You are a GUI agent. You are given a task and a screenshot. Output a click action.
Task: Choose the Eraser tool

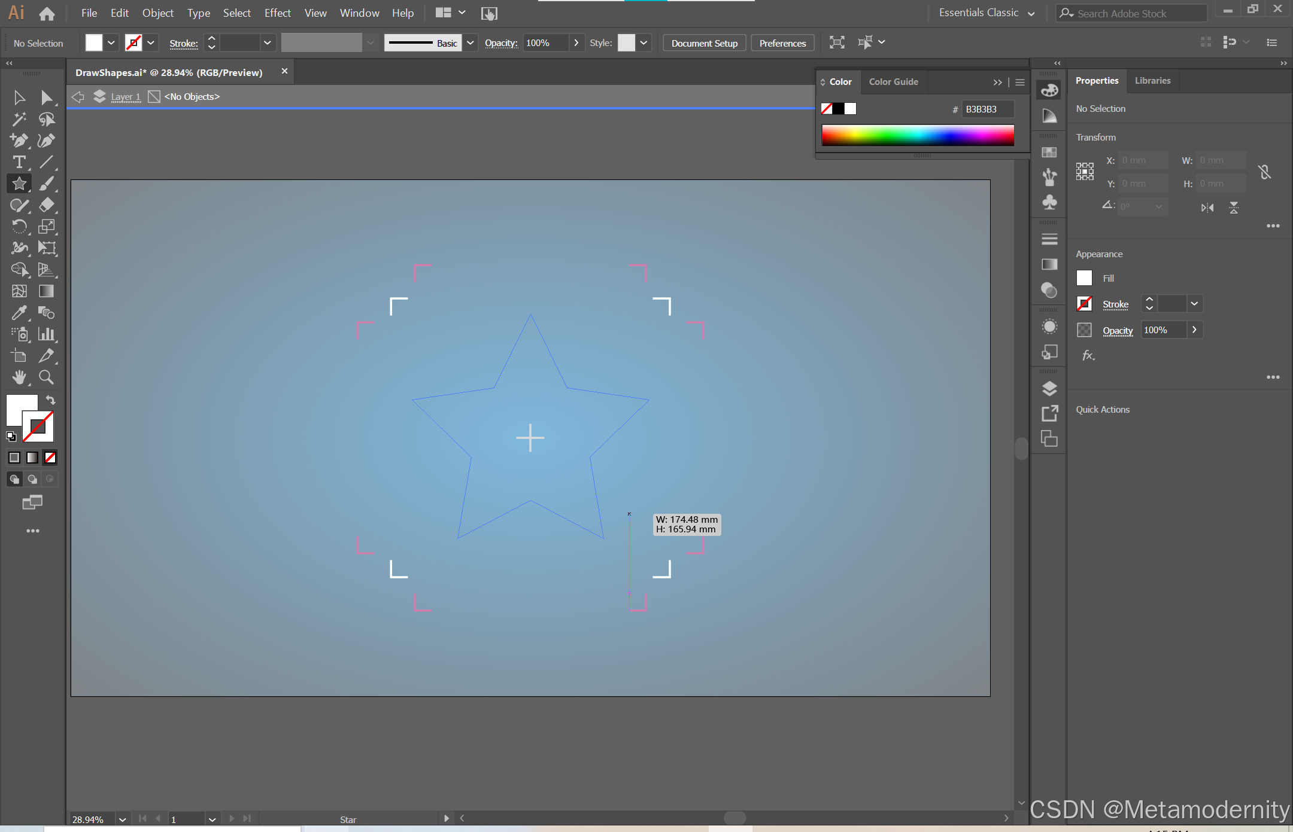pos(47,205)
